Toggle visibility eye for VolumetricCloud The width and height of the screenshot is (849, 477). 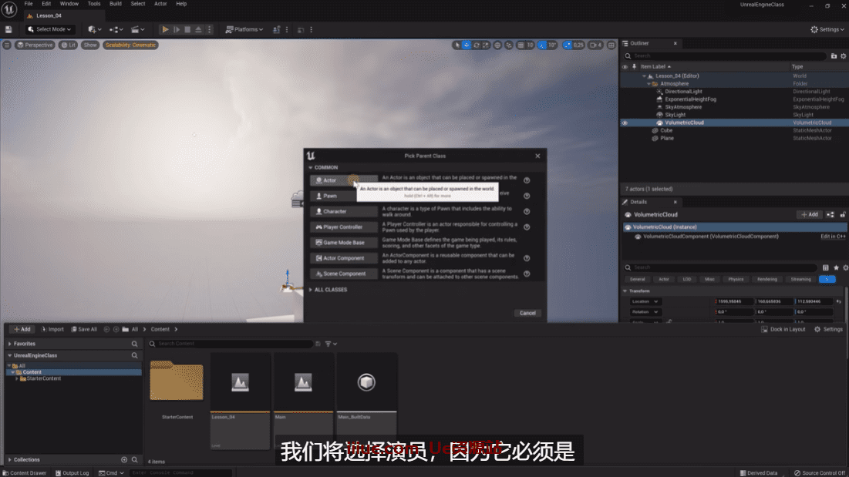click(625, 123)
